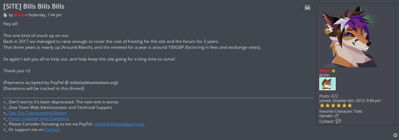Click author name Miles in post byline
Image resolution: width=399 pixels, height=140 pixels.
[x=19, y=15]
